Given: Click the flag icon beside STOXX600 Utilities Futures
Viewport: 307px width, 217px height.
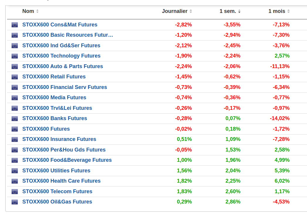Looking at the screenshot, I should tap(15, 171).
